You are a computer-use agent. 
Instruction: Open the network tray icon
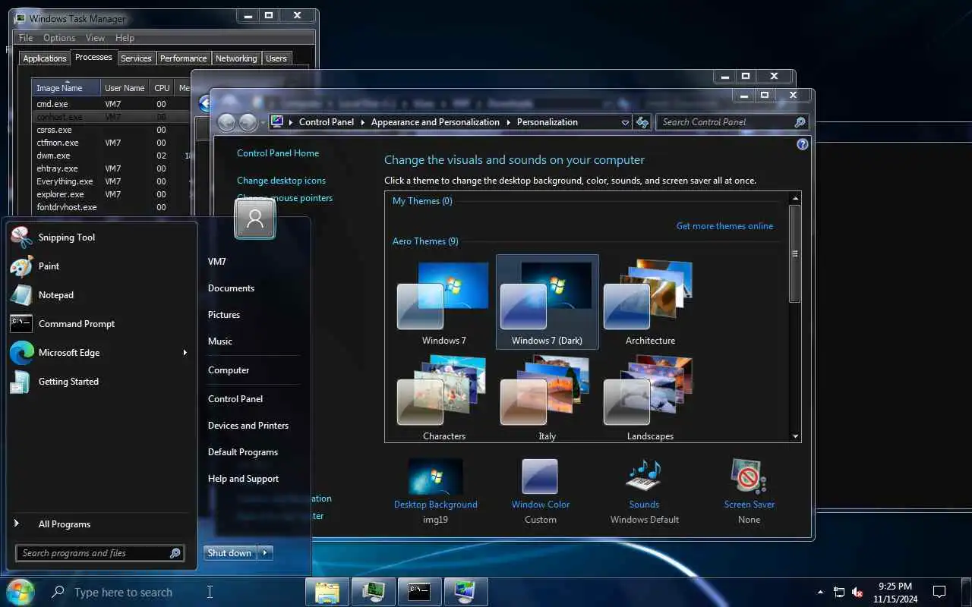tap(839, 592)
